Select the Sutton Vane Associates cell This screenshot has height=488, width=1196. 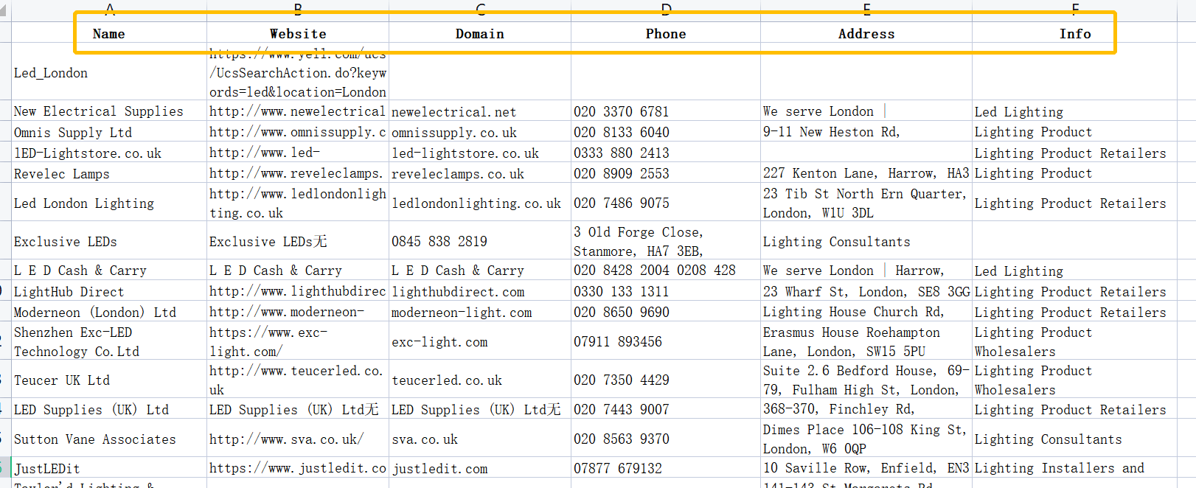click(109, 439)
